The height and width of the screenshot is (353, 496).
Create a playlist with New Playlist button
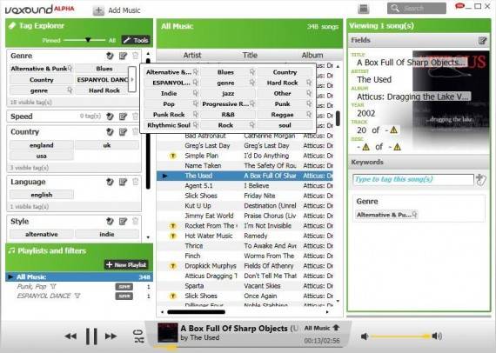coord(126,265)
